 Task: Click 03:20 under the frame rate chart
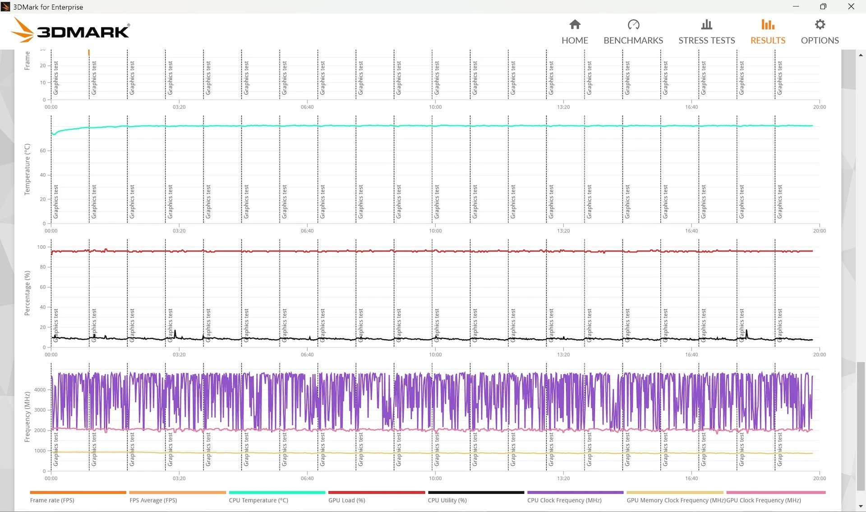pyautogui.click(x=179, y=107)
